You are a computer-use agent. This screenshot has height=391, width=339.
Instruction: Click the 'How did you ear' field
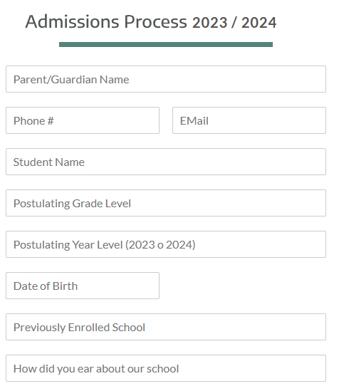tap(166, 368)
